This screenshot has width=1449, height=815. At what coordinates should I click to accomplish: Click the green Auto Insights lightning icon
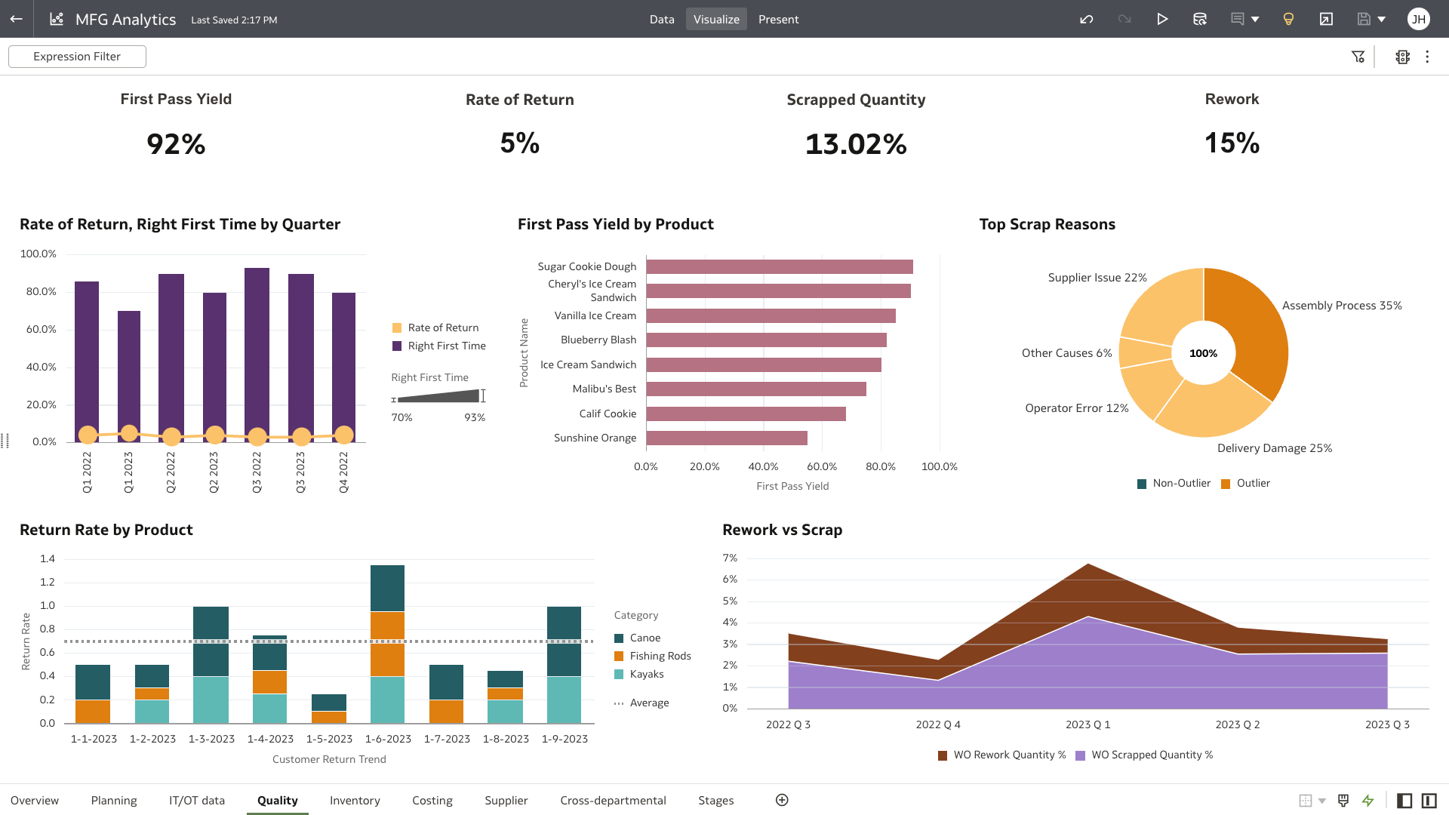tap(1368, 800)
